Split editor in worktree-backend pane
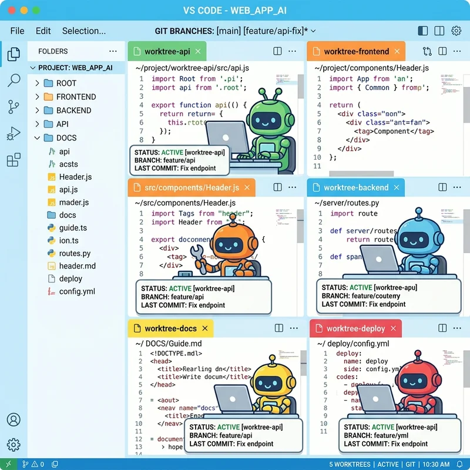Image resolution: width=470 pixels, height=470 pixels. click(x=442, y=187)
